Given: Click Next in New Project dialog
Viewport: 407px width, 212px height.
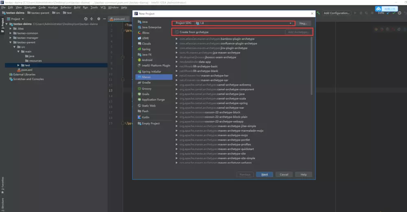Looking at the screenshot, I should click(x=265, y=175).
